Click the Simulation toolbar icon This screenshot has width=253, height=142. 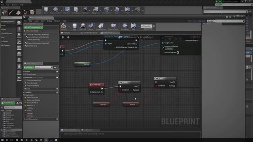point(125,26)
